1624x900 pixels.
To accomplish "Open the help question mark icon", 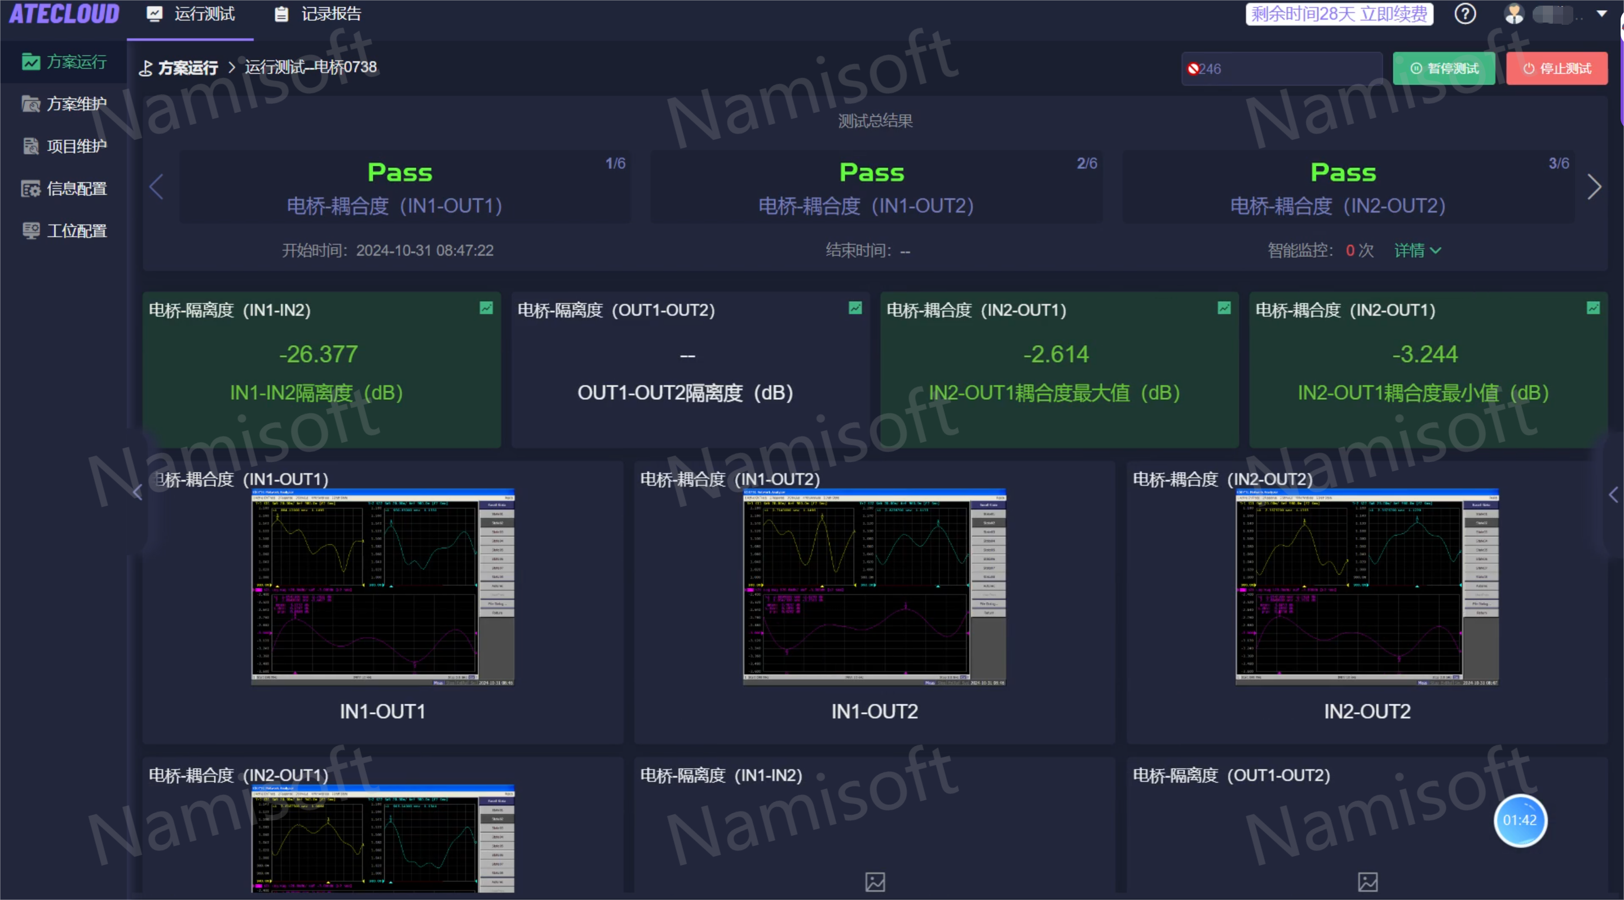I will point(1465,14).
